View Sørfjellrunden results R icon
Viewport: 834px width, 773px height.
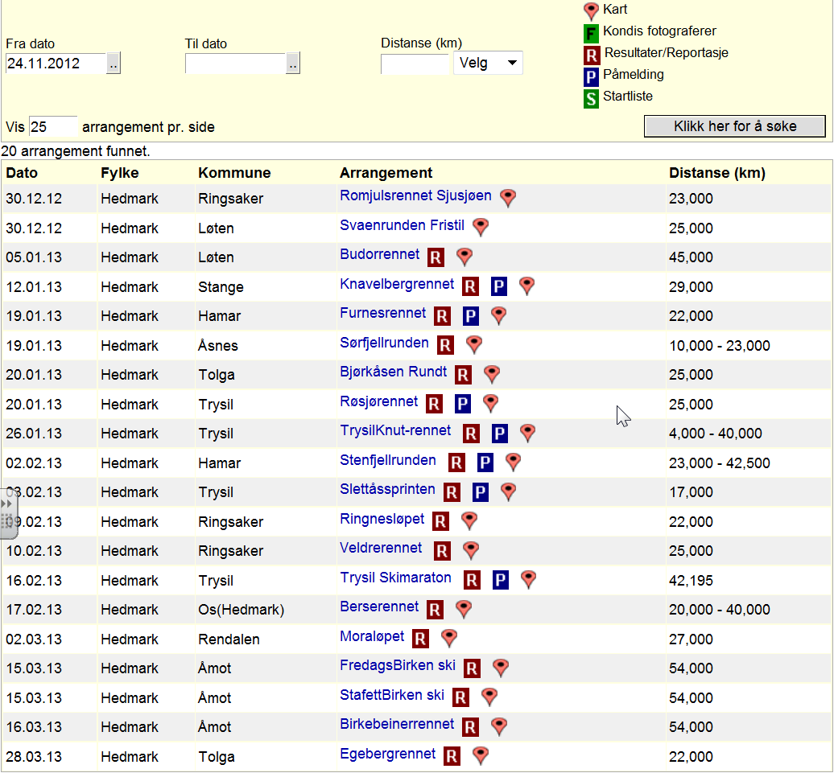point(446,345)
